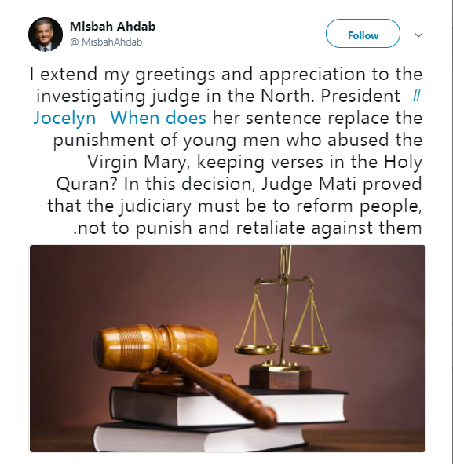Expand the tweet options chevron
Screen dimensions: 453x464
pyautogui.click(x=418, y=35)
